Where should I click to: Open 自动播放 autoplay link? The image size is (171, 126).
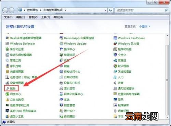click(x=69, y=116)
